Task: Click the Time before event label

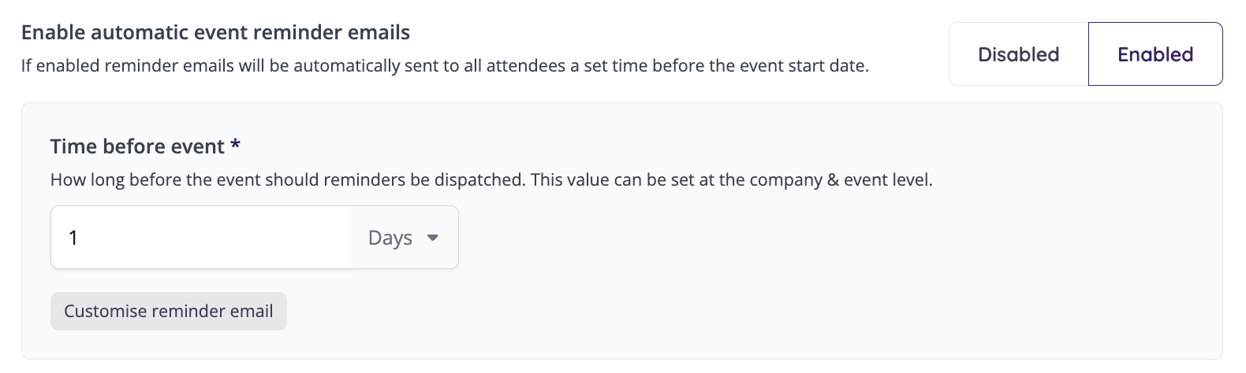Action: click(x=137, y=146)
